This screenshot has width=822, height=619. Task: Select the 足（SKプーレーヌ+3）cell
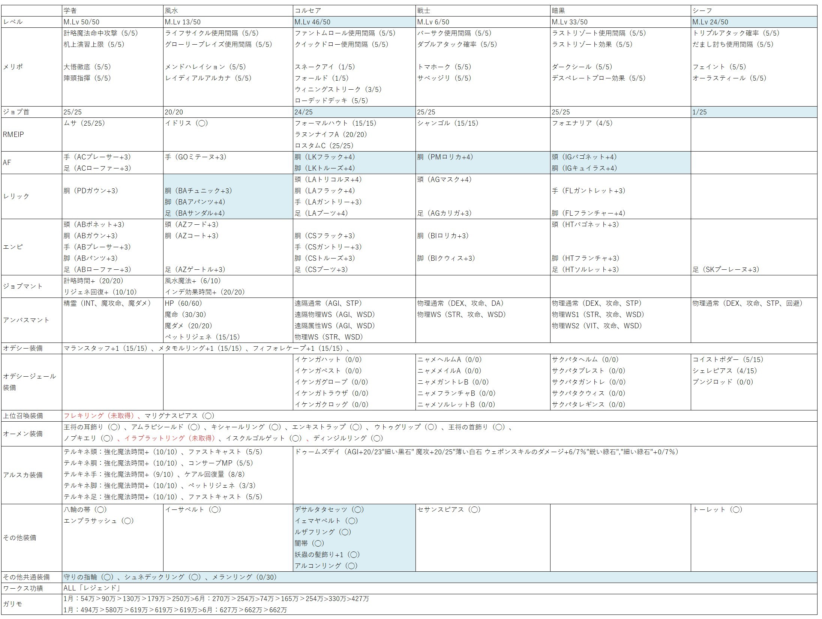(726, 269)
